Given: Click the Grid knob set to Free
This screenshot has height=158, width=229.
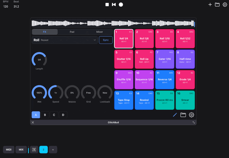Looking at the screenshot, I should pos(88,93).
